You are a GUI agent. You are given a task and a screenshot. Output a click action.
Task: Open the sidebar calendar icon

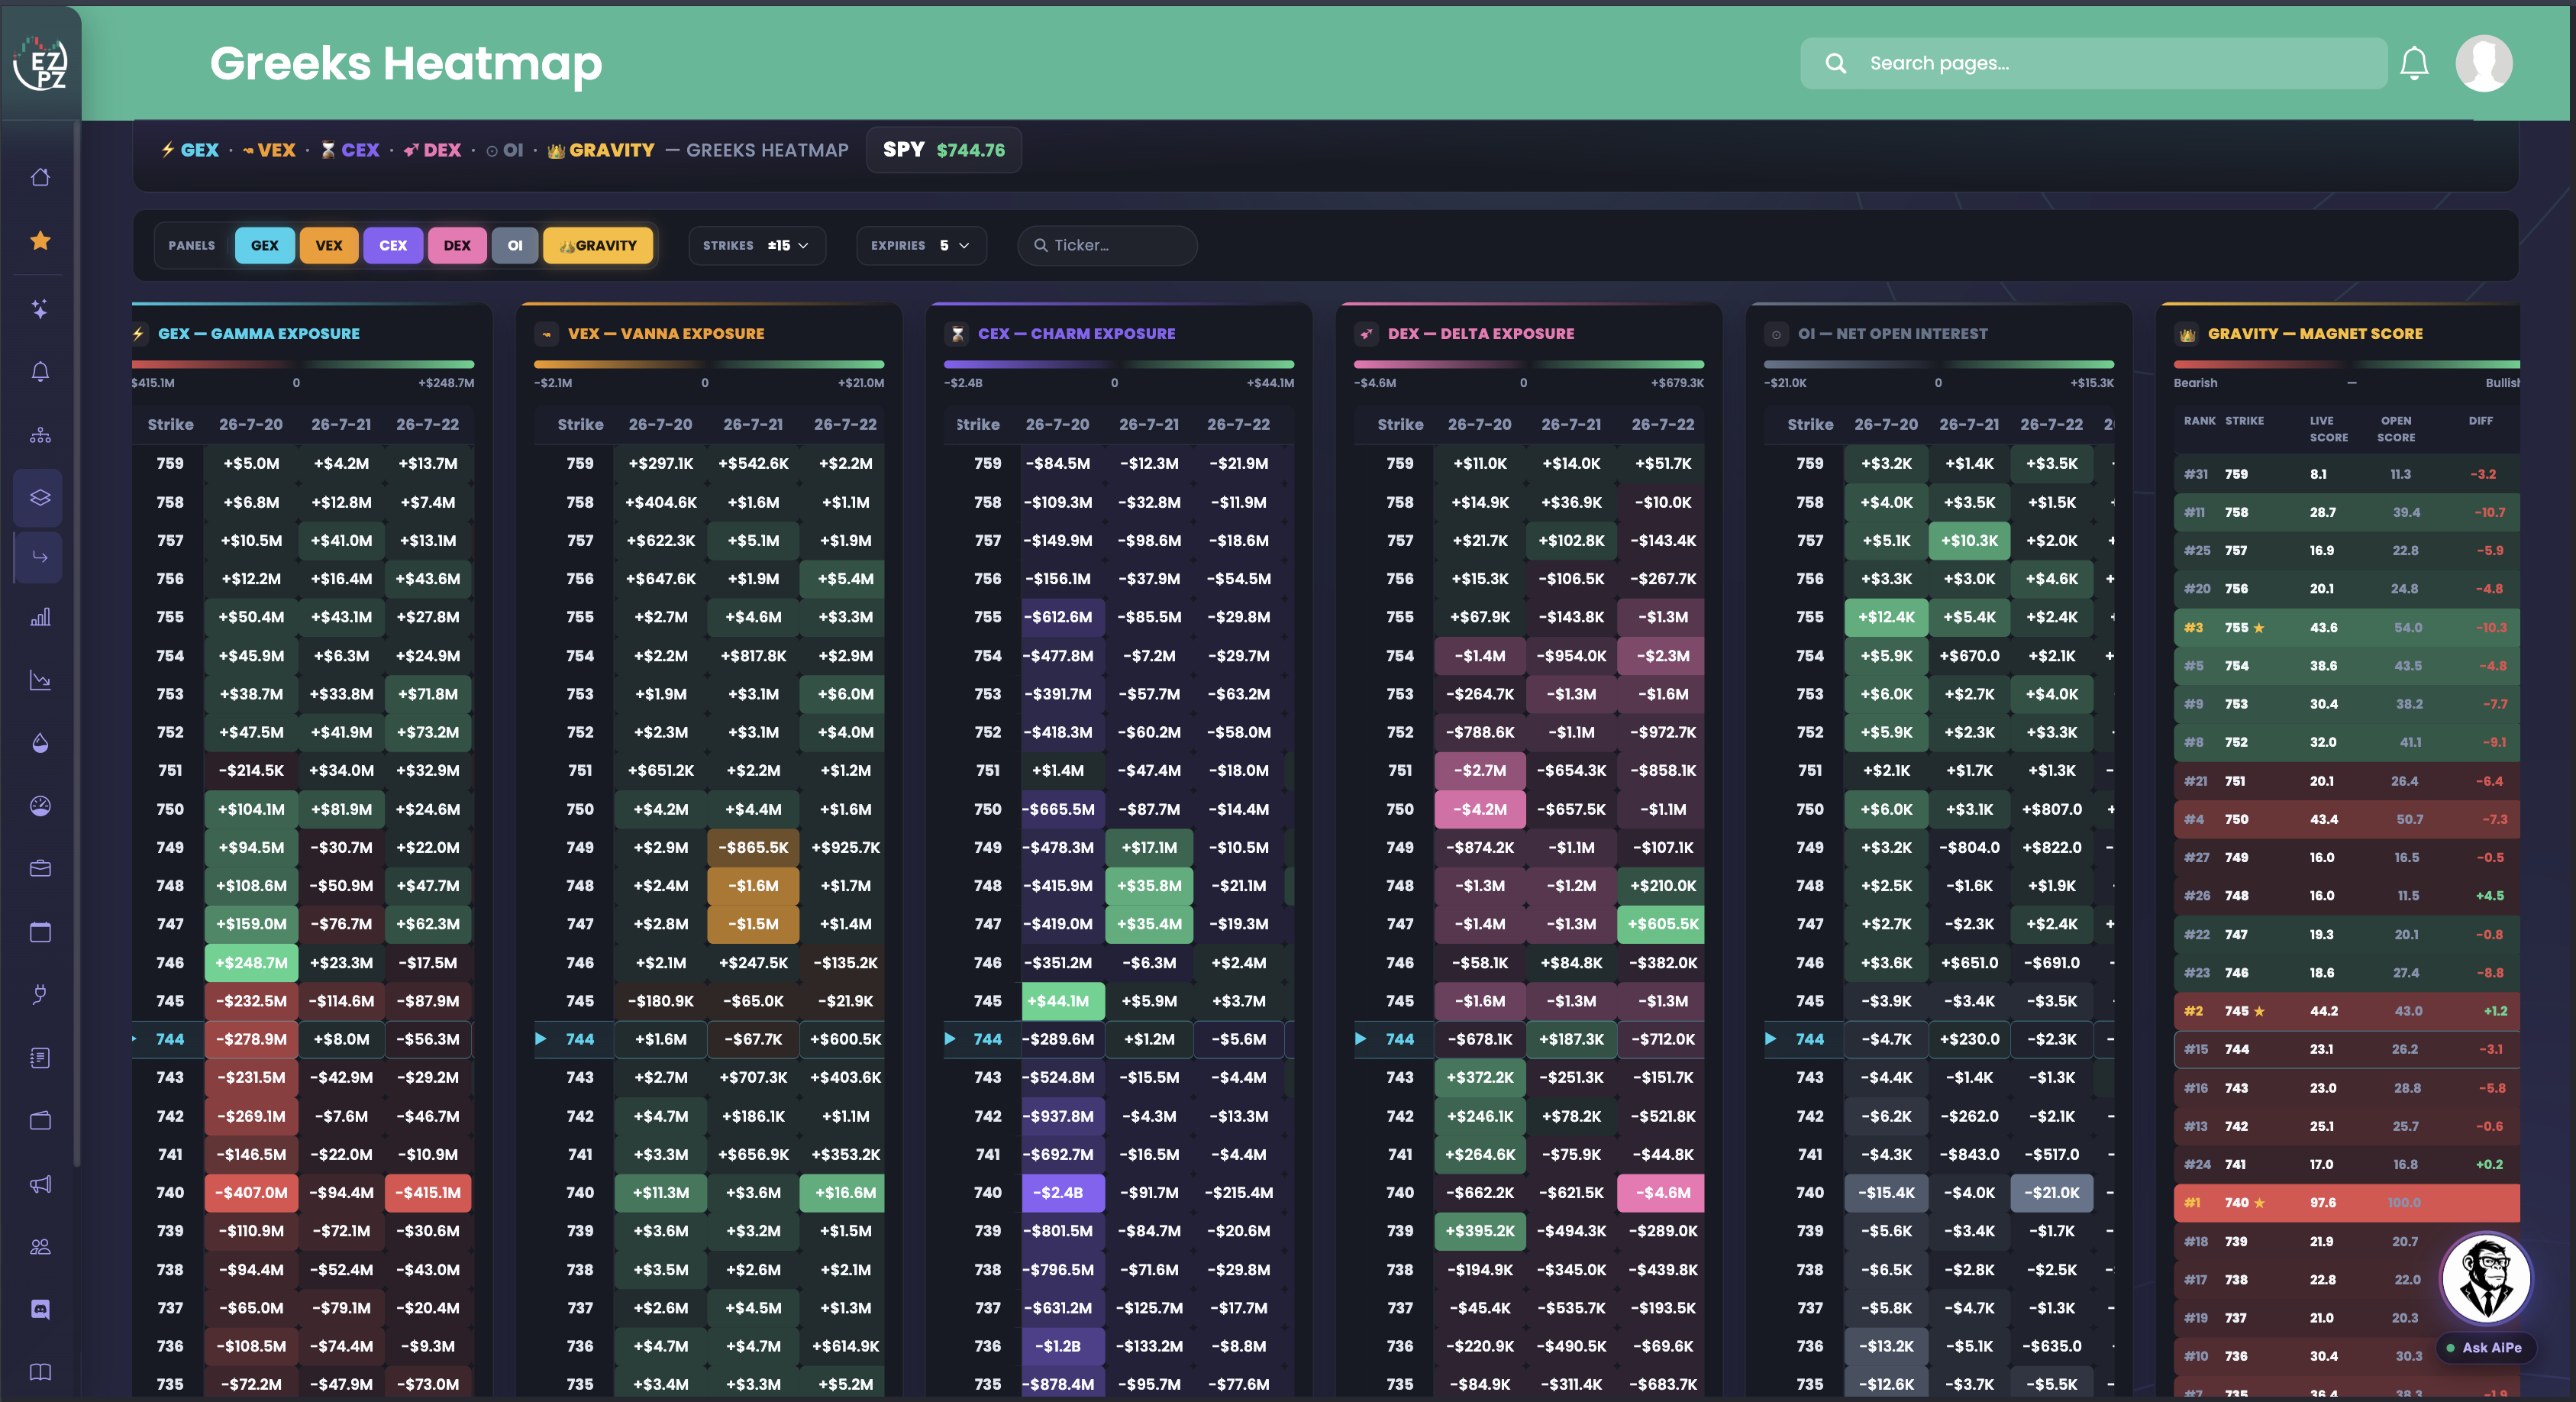(40, 932)
